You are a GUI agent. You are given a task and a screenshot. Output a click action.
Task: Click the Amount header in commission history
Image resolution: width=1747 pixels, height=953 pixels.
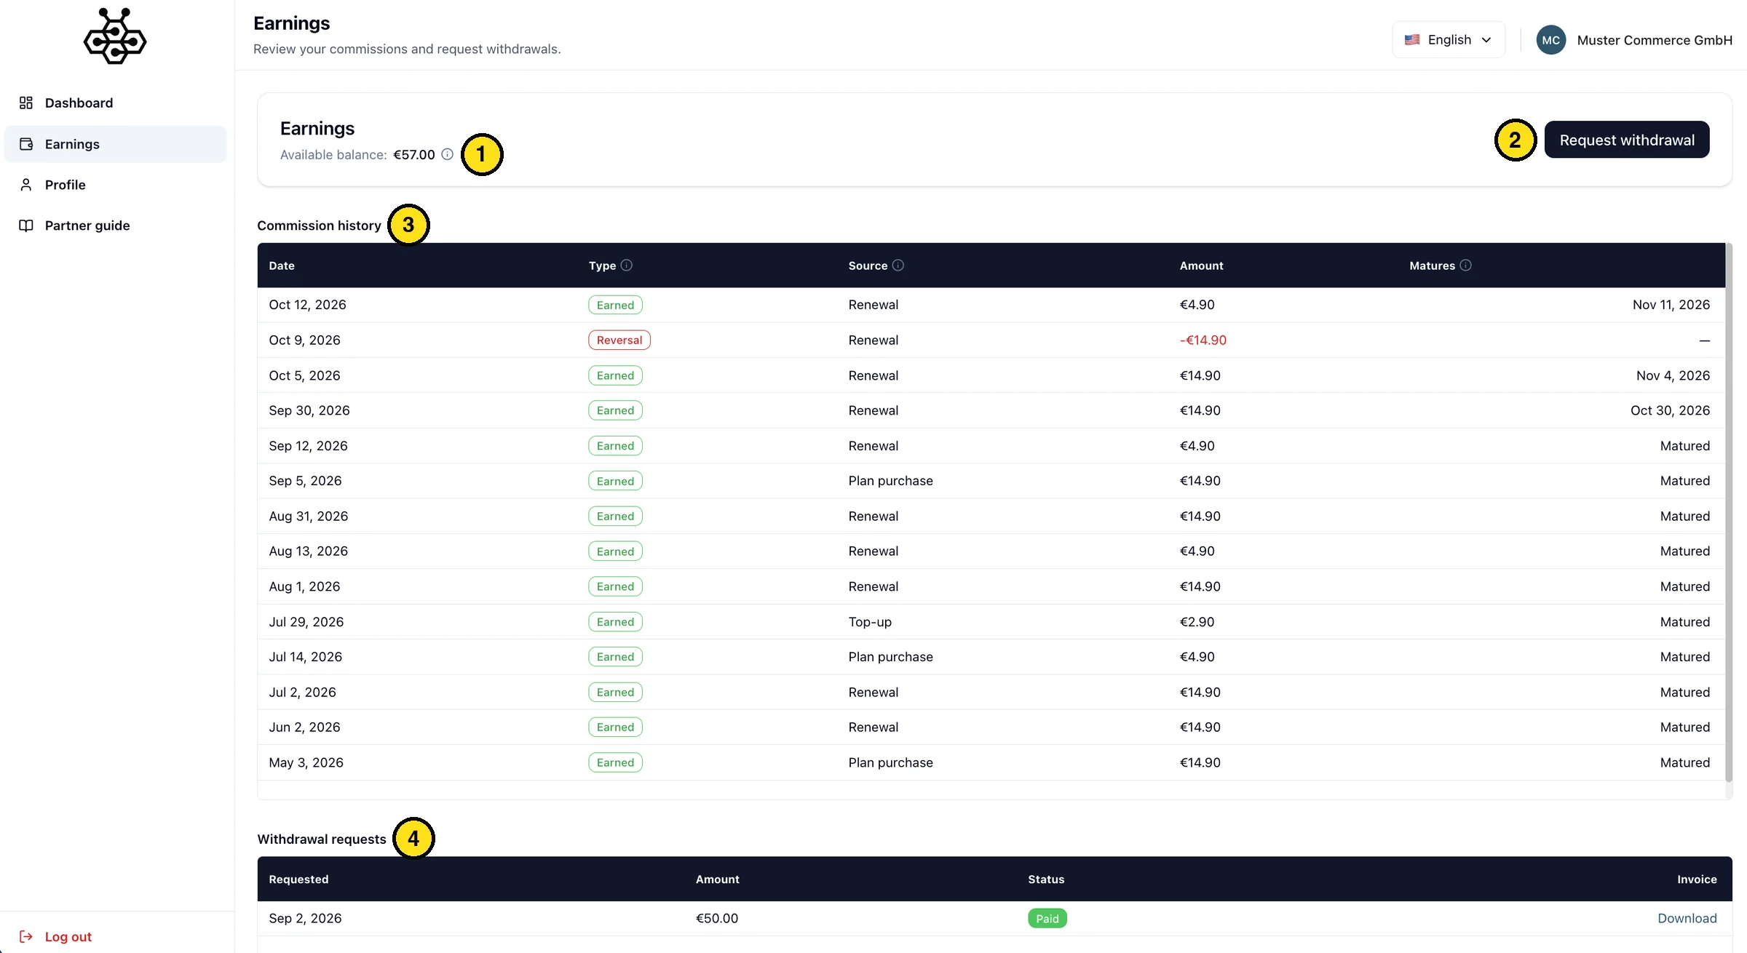pyautogui.click(x=1201, y=266)
